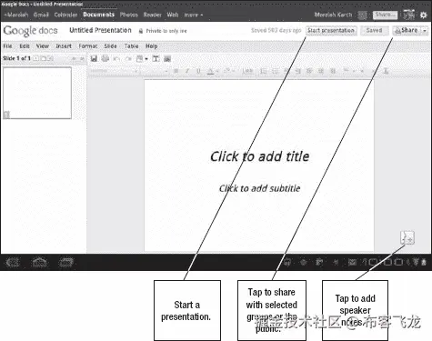Open the text color picker
This screenshot has height=341, width=432.
[212, 71]
